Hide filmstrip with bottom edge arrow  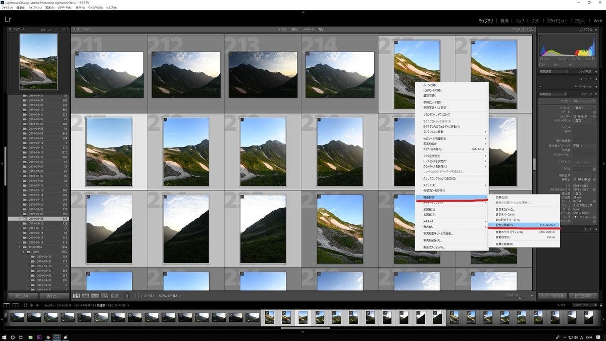pyautogui.click(x=303, y=332)
